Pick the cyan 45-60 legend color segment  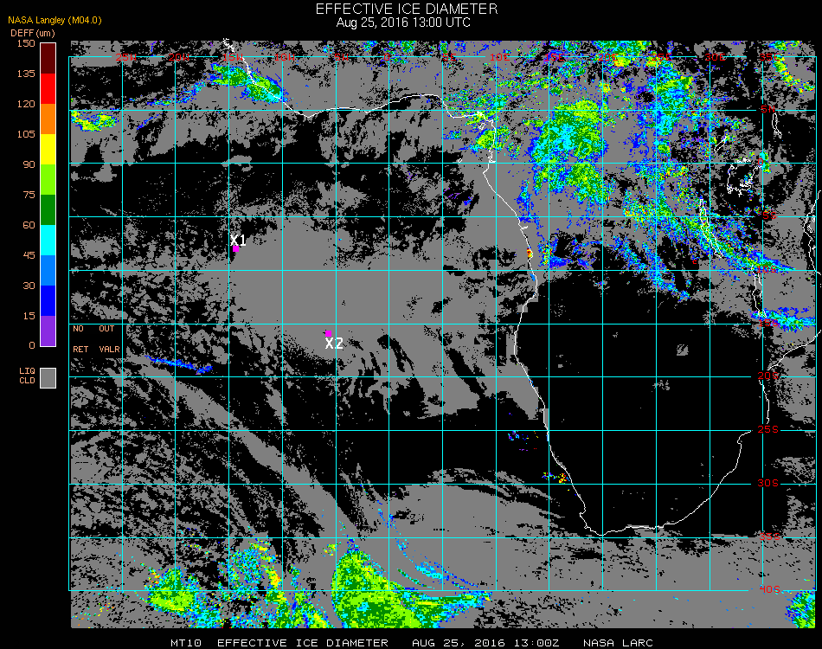tap(48, 240)
